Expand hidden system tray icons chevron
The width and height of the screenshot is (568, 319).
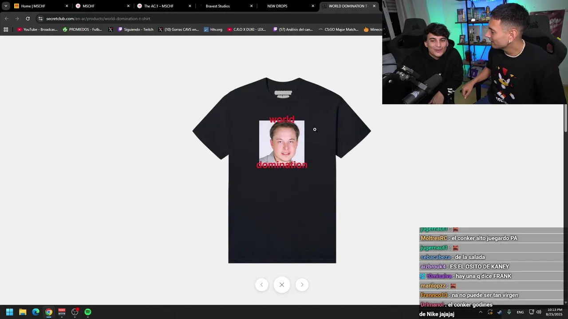coord(481,312)
